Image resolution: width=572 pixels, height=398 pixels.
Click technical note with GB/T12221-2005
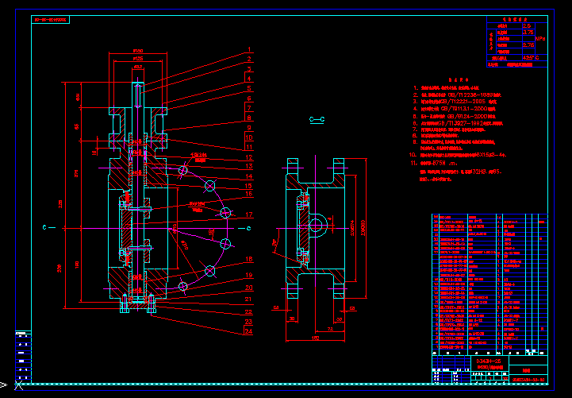click(x=460, y=102)
